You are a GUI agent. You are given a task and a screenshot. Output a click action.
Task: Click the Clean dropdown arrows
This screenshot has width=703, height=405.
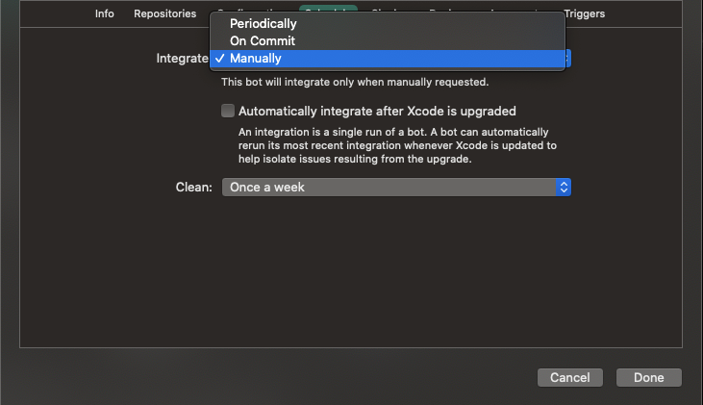click(x=564, y=187)
